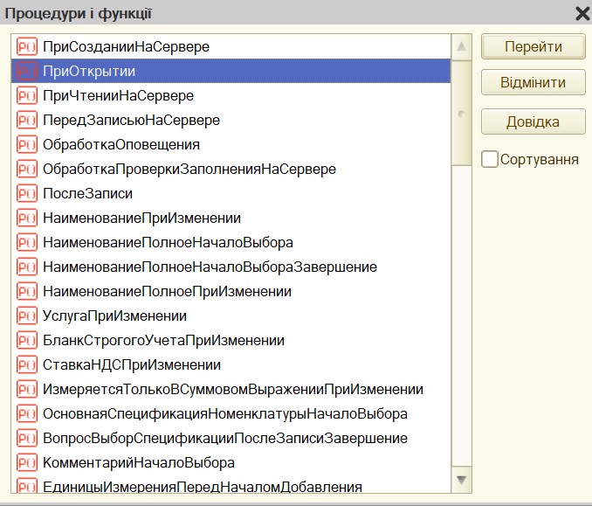Select НаименованиеПолноеПриИзменении procedure name
The image size is (592, 506).
point(167,291)
